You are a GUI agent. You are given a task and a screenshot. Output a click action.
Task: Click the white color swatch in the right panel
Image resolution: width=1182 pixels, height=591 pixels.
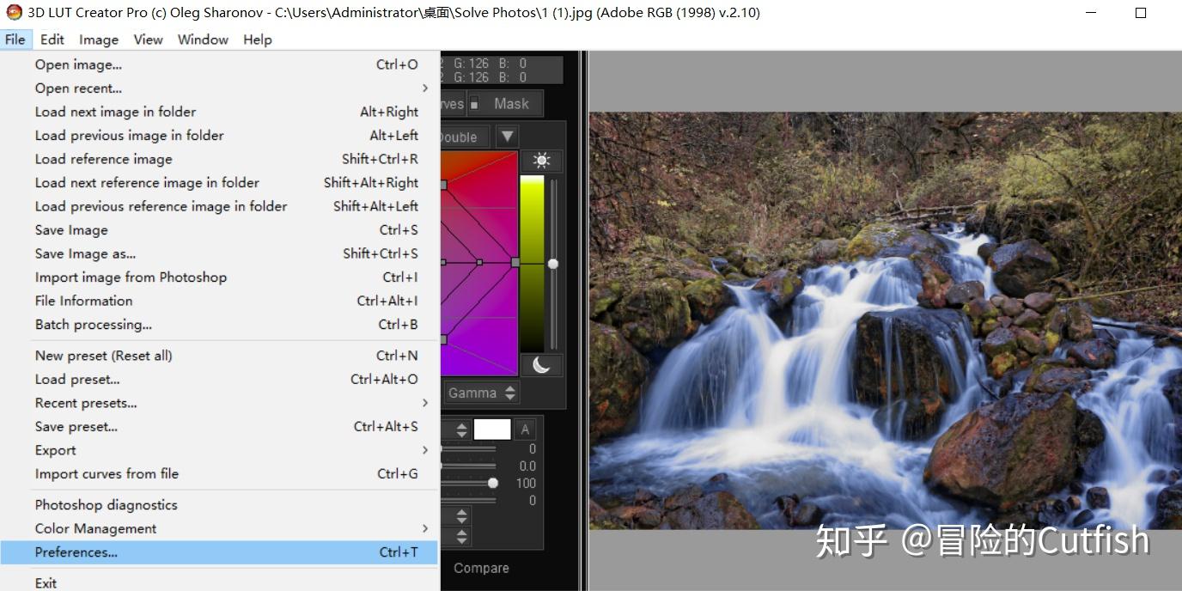[491, 429]
